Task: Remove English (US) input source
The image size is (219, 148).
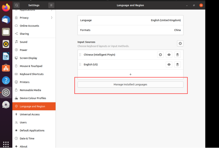Action: (x=177, y=65)
